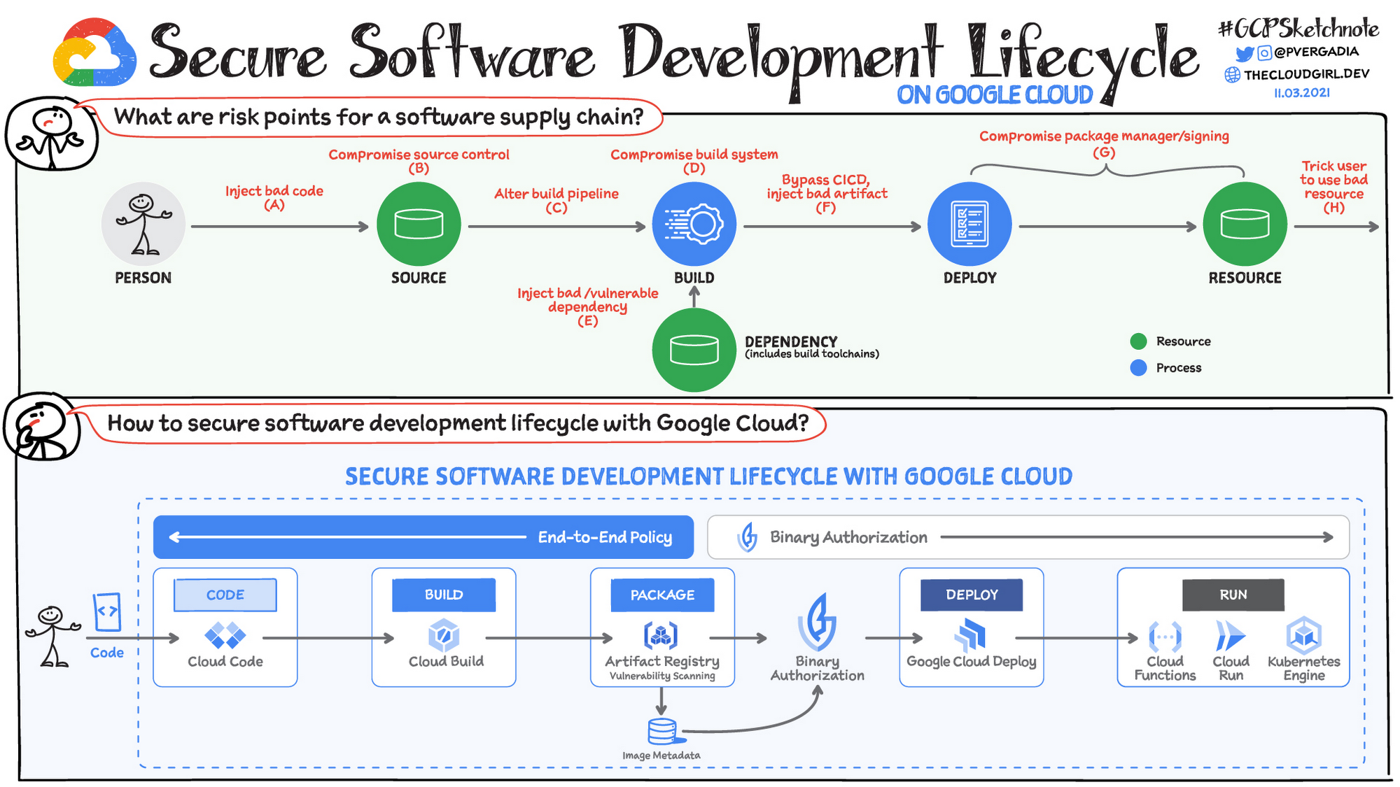
Task: Click 'Alter build pipeline (C)' label
Action: 556,200
